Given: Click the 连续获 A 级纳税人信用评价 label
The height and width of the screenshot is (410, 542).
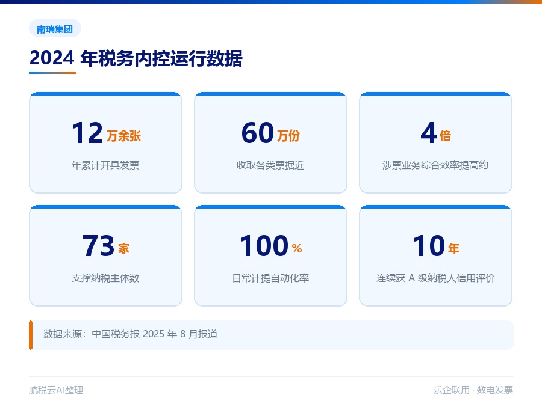Looking at the screenshot, I should click(x=435, y=278).
